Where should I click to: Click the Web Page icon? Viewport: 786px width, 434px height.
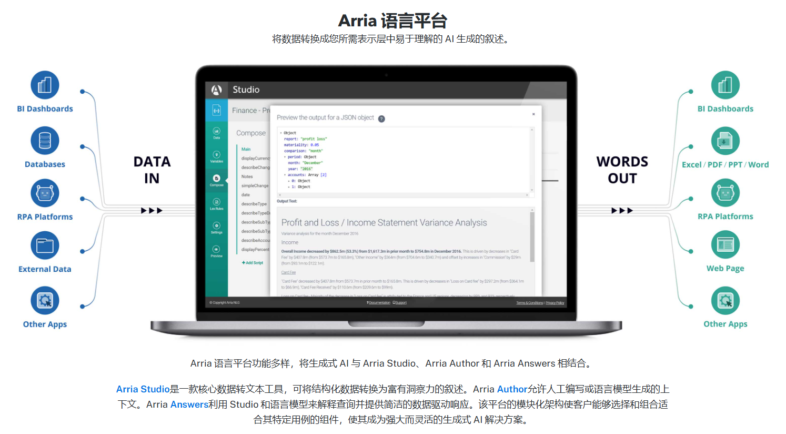tap(725, 244)
